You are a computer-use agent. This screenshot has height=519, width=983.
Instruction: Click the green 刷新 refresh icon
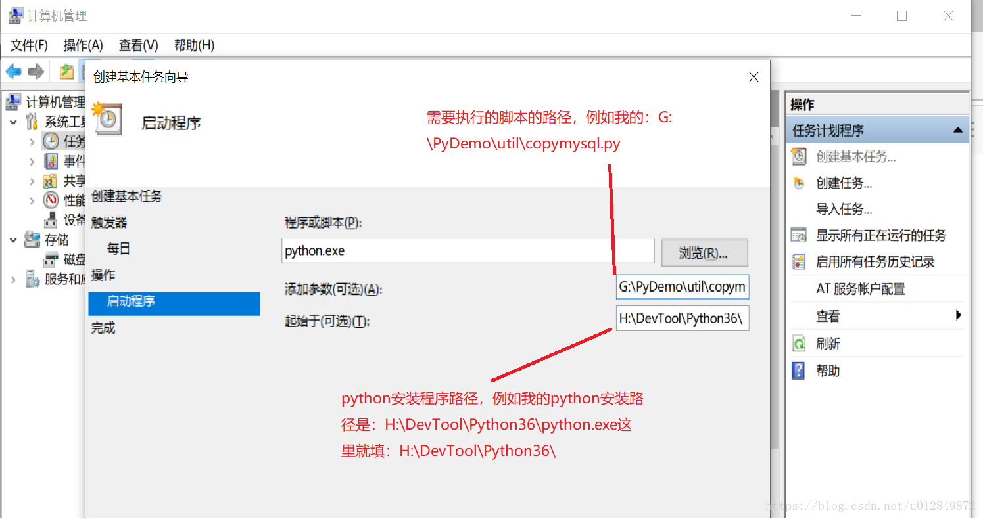point(799,344)
